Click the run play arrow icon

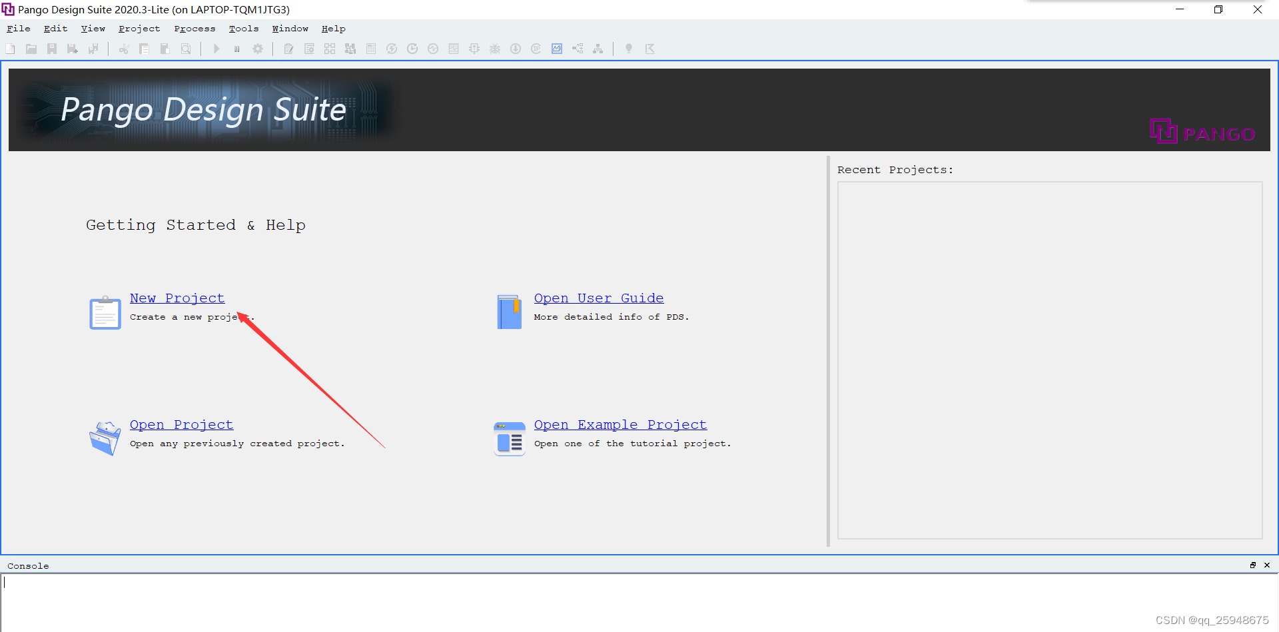tap(216, 49)
